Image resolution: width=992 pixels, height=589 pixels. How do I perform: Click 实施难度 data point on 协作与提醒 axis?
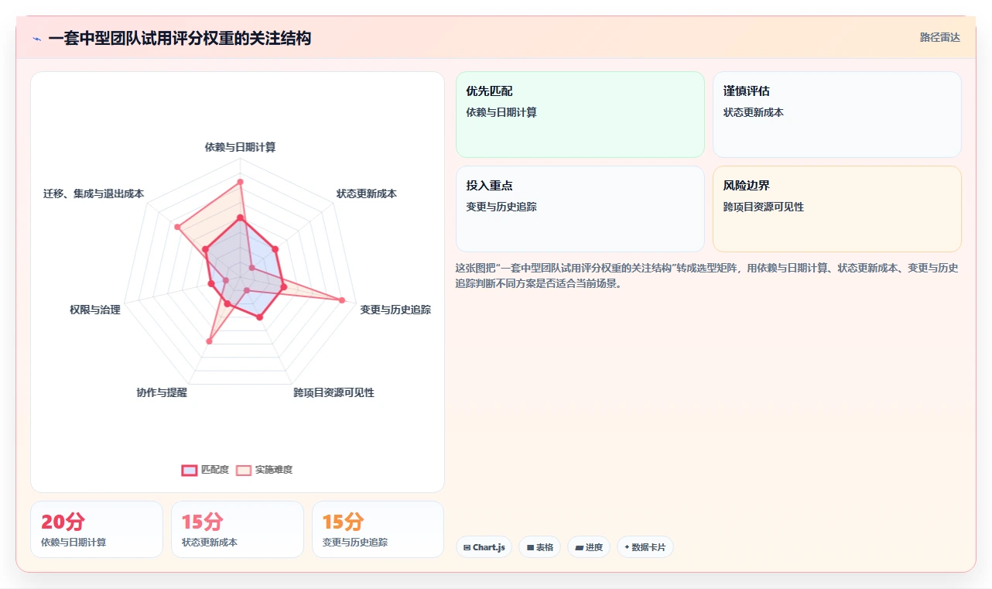(x=209, y=341)
